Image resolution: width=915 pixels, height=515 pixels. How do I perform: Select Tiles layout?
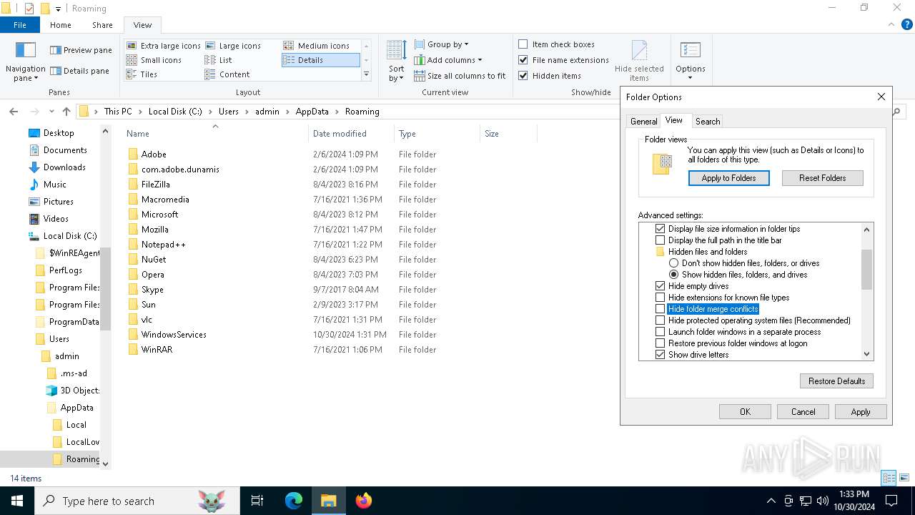[142, 74]
